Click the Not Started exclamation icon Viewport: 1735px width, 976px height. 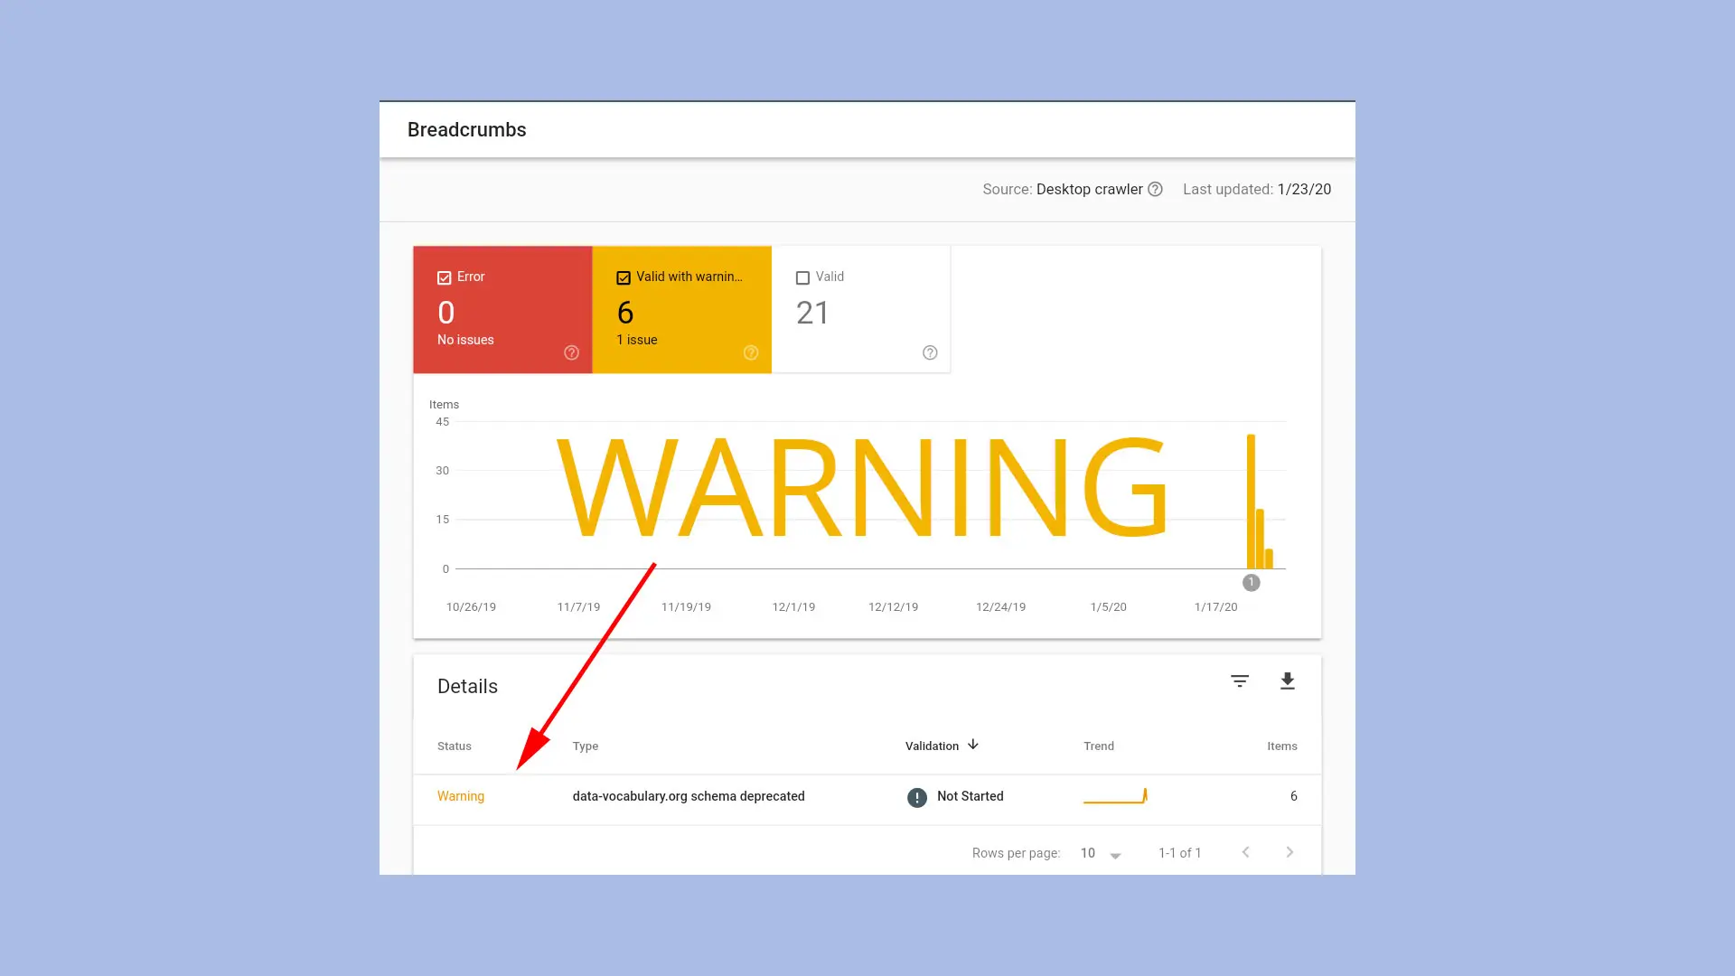917,797
